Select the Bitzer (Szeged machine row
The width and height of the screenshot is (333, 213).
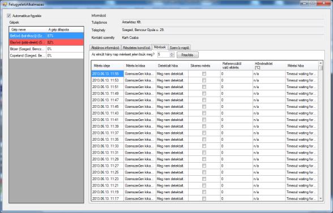pyautogui.click(x=46, y=49)
